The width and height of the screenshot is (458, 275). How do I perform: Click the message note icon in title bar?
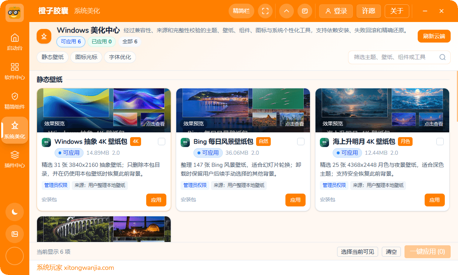click(x=305, y=11)
